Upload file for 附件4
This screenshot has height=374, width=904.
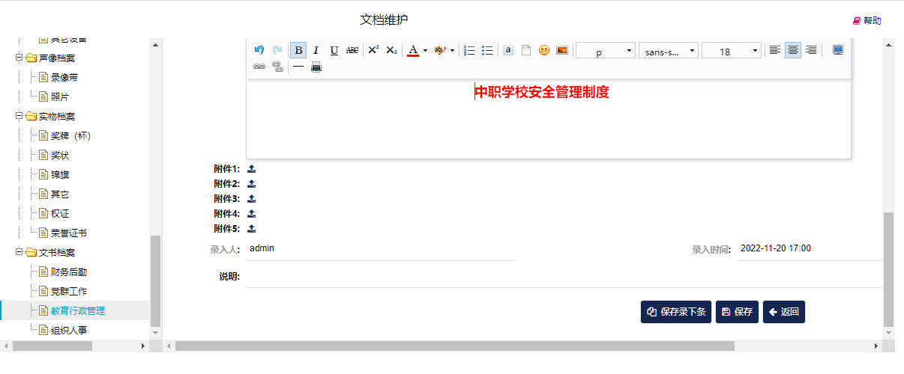[252, 213]
